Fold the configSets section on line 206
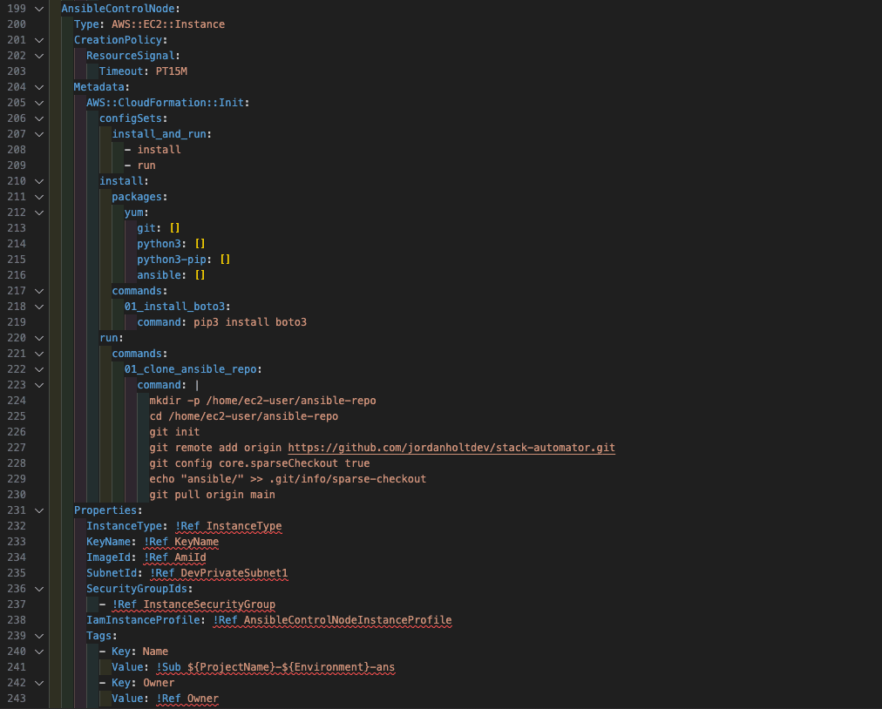Screen dimensions: 882x709 tap(39, 118)
